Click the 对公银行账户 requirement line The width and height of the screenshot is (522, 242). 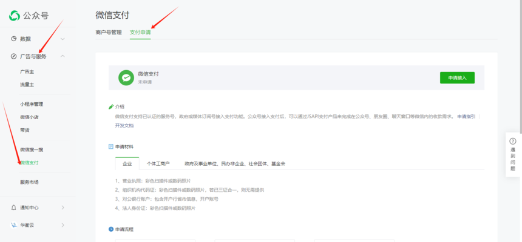coord(167,199)
